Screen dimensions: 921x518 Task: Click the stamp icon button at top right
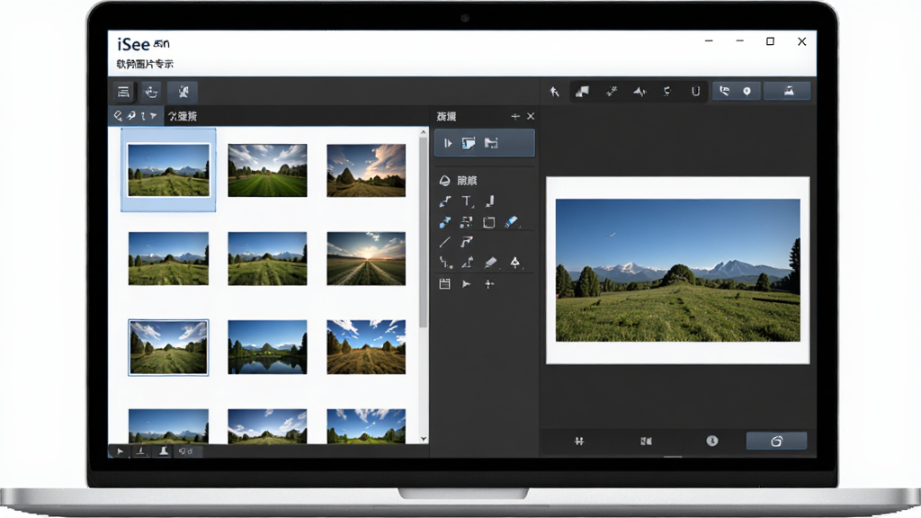click(x=788, y=91)
